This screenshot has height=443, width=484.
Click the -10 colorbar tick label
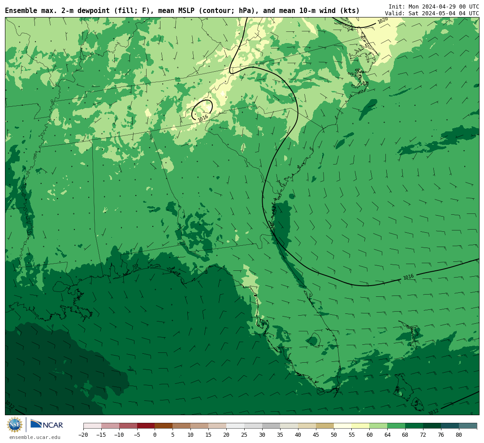[119, 434]
